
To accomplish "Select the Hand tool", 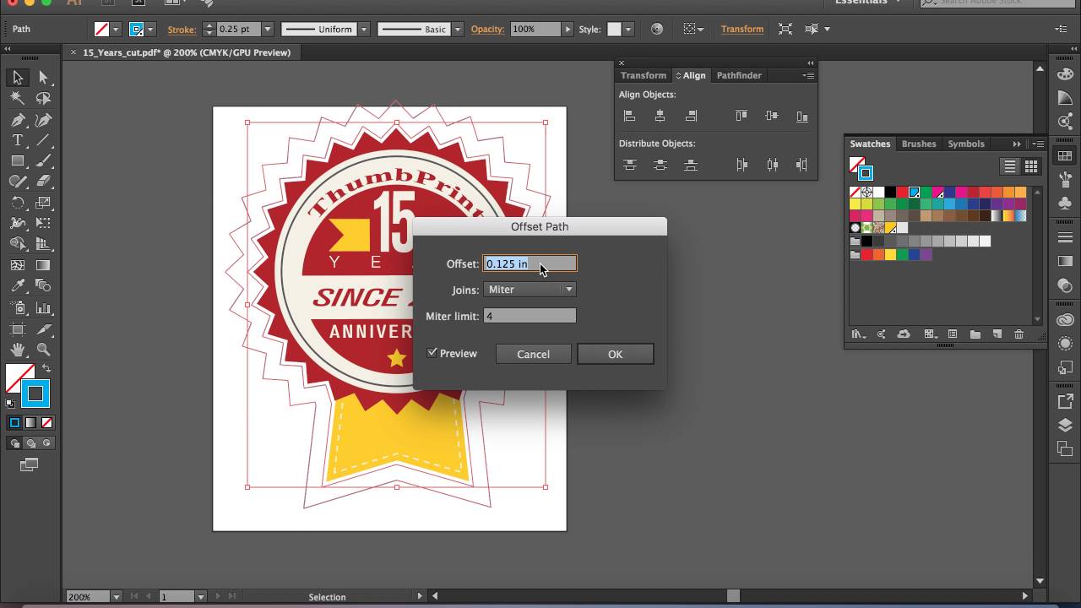I will click(17, 349).
